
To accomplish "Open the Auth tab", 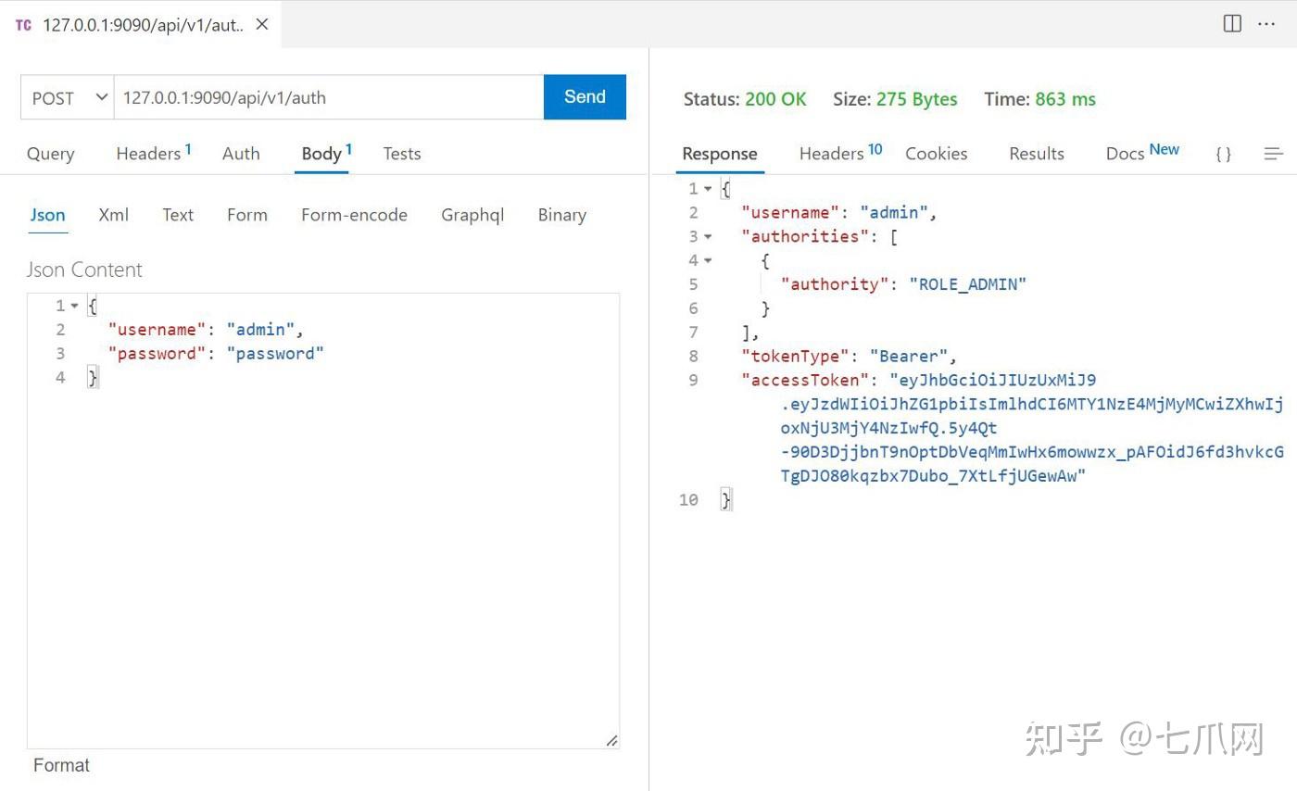I will 241,154.
